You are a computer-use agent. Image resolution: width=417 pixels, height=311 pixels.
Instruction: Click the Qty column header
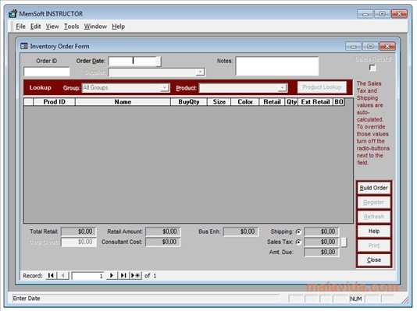(291, 102)
